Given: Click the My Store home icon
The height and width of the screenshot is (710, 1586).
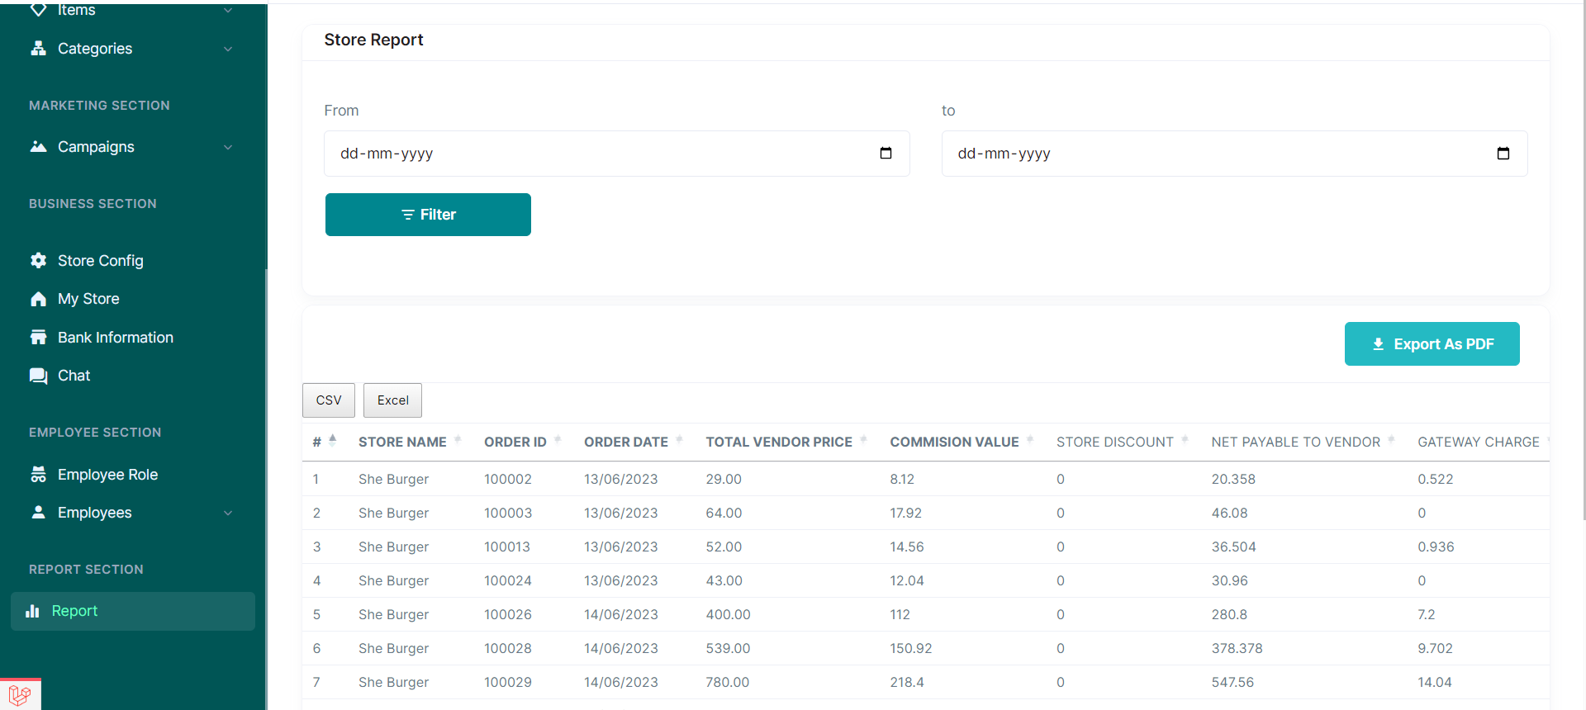Looking at the screenshot, I should click(38, 299).
